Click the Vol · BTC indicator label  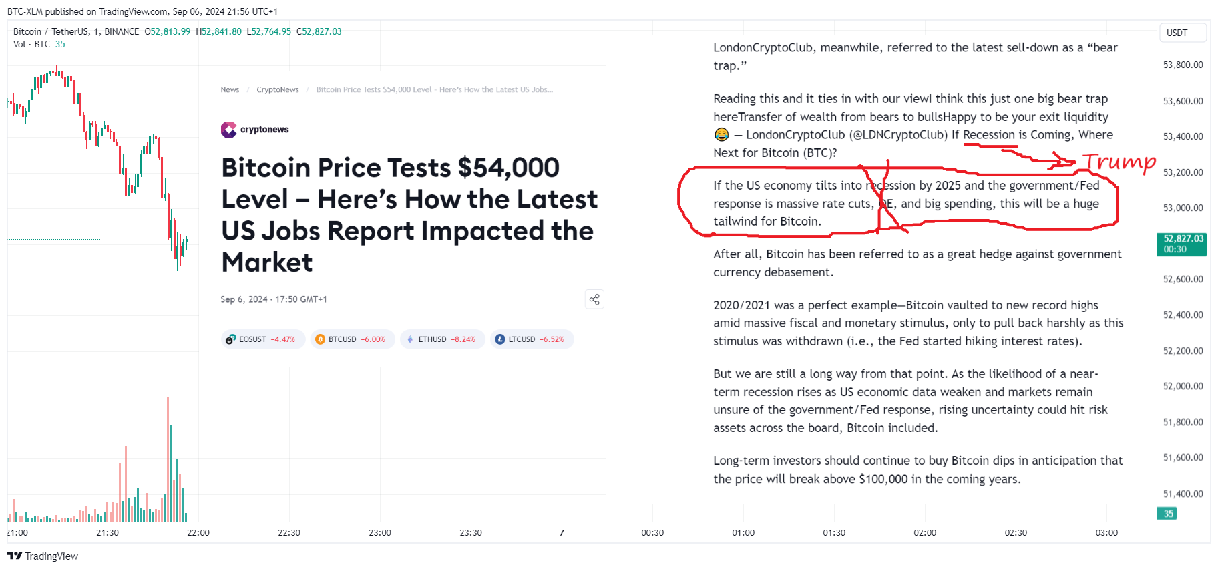[31, 44]
